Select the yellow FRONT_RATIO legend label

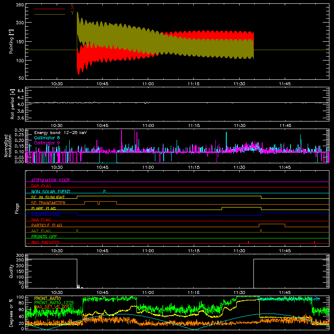47,299
